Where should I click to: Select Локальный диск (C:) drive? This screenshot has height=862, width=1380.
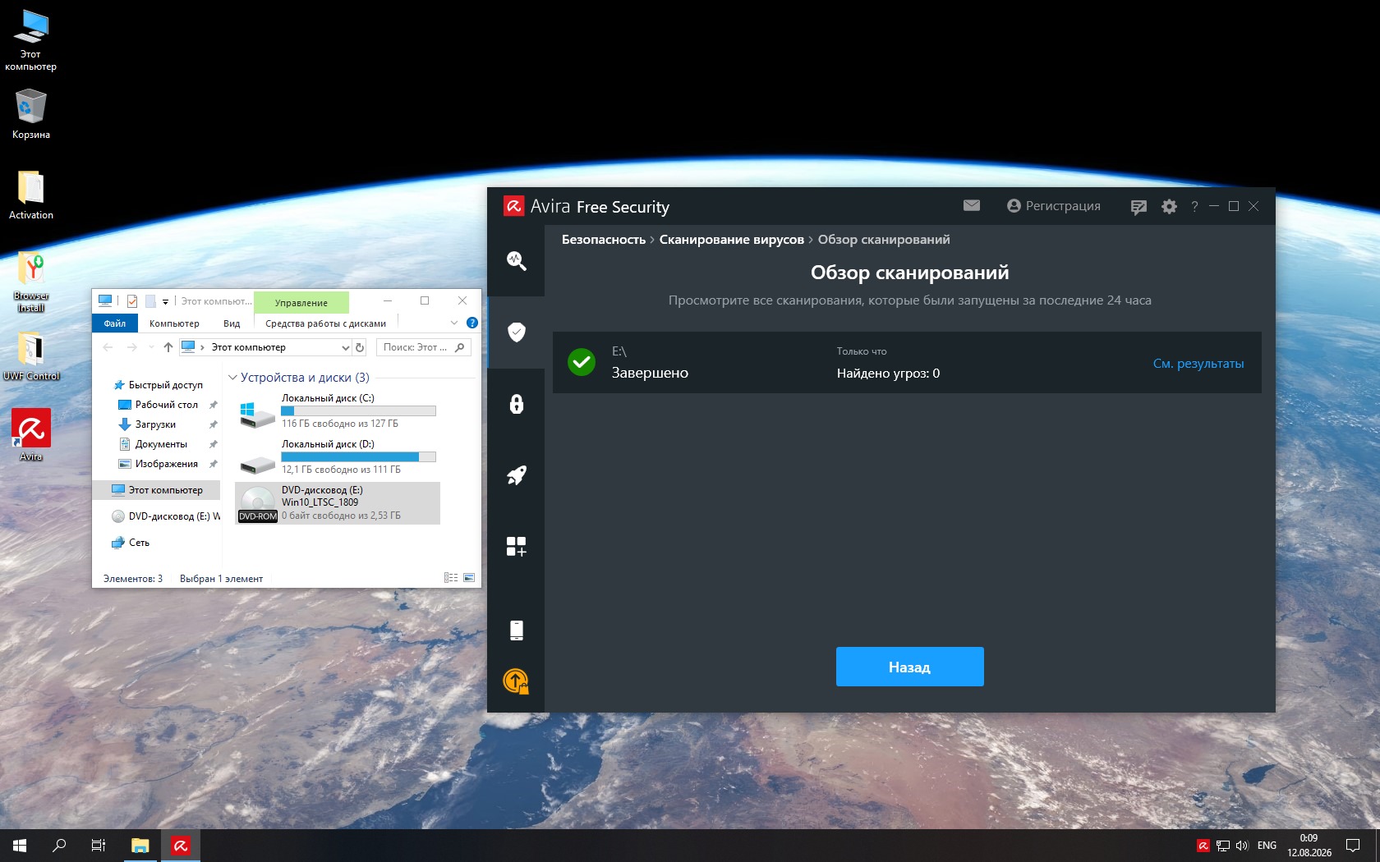[x=337, y=410]
